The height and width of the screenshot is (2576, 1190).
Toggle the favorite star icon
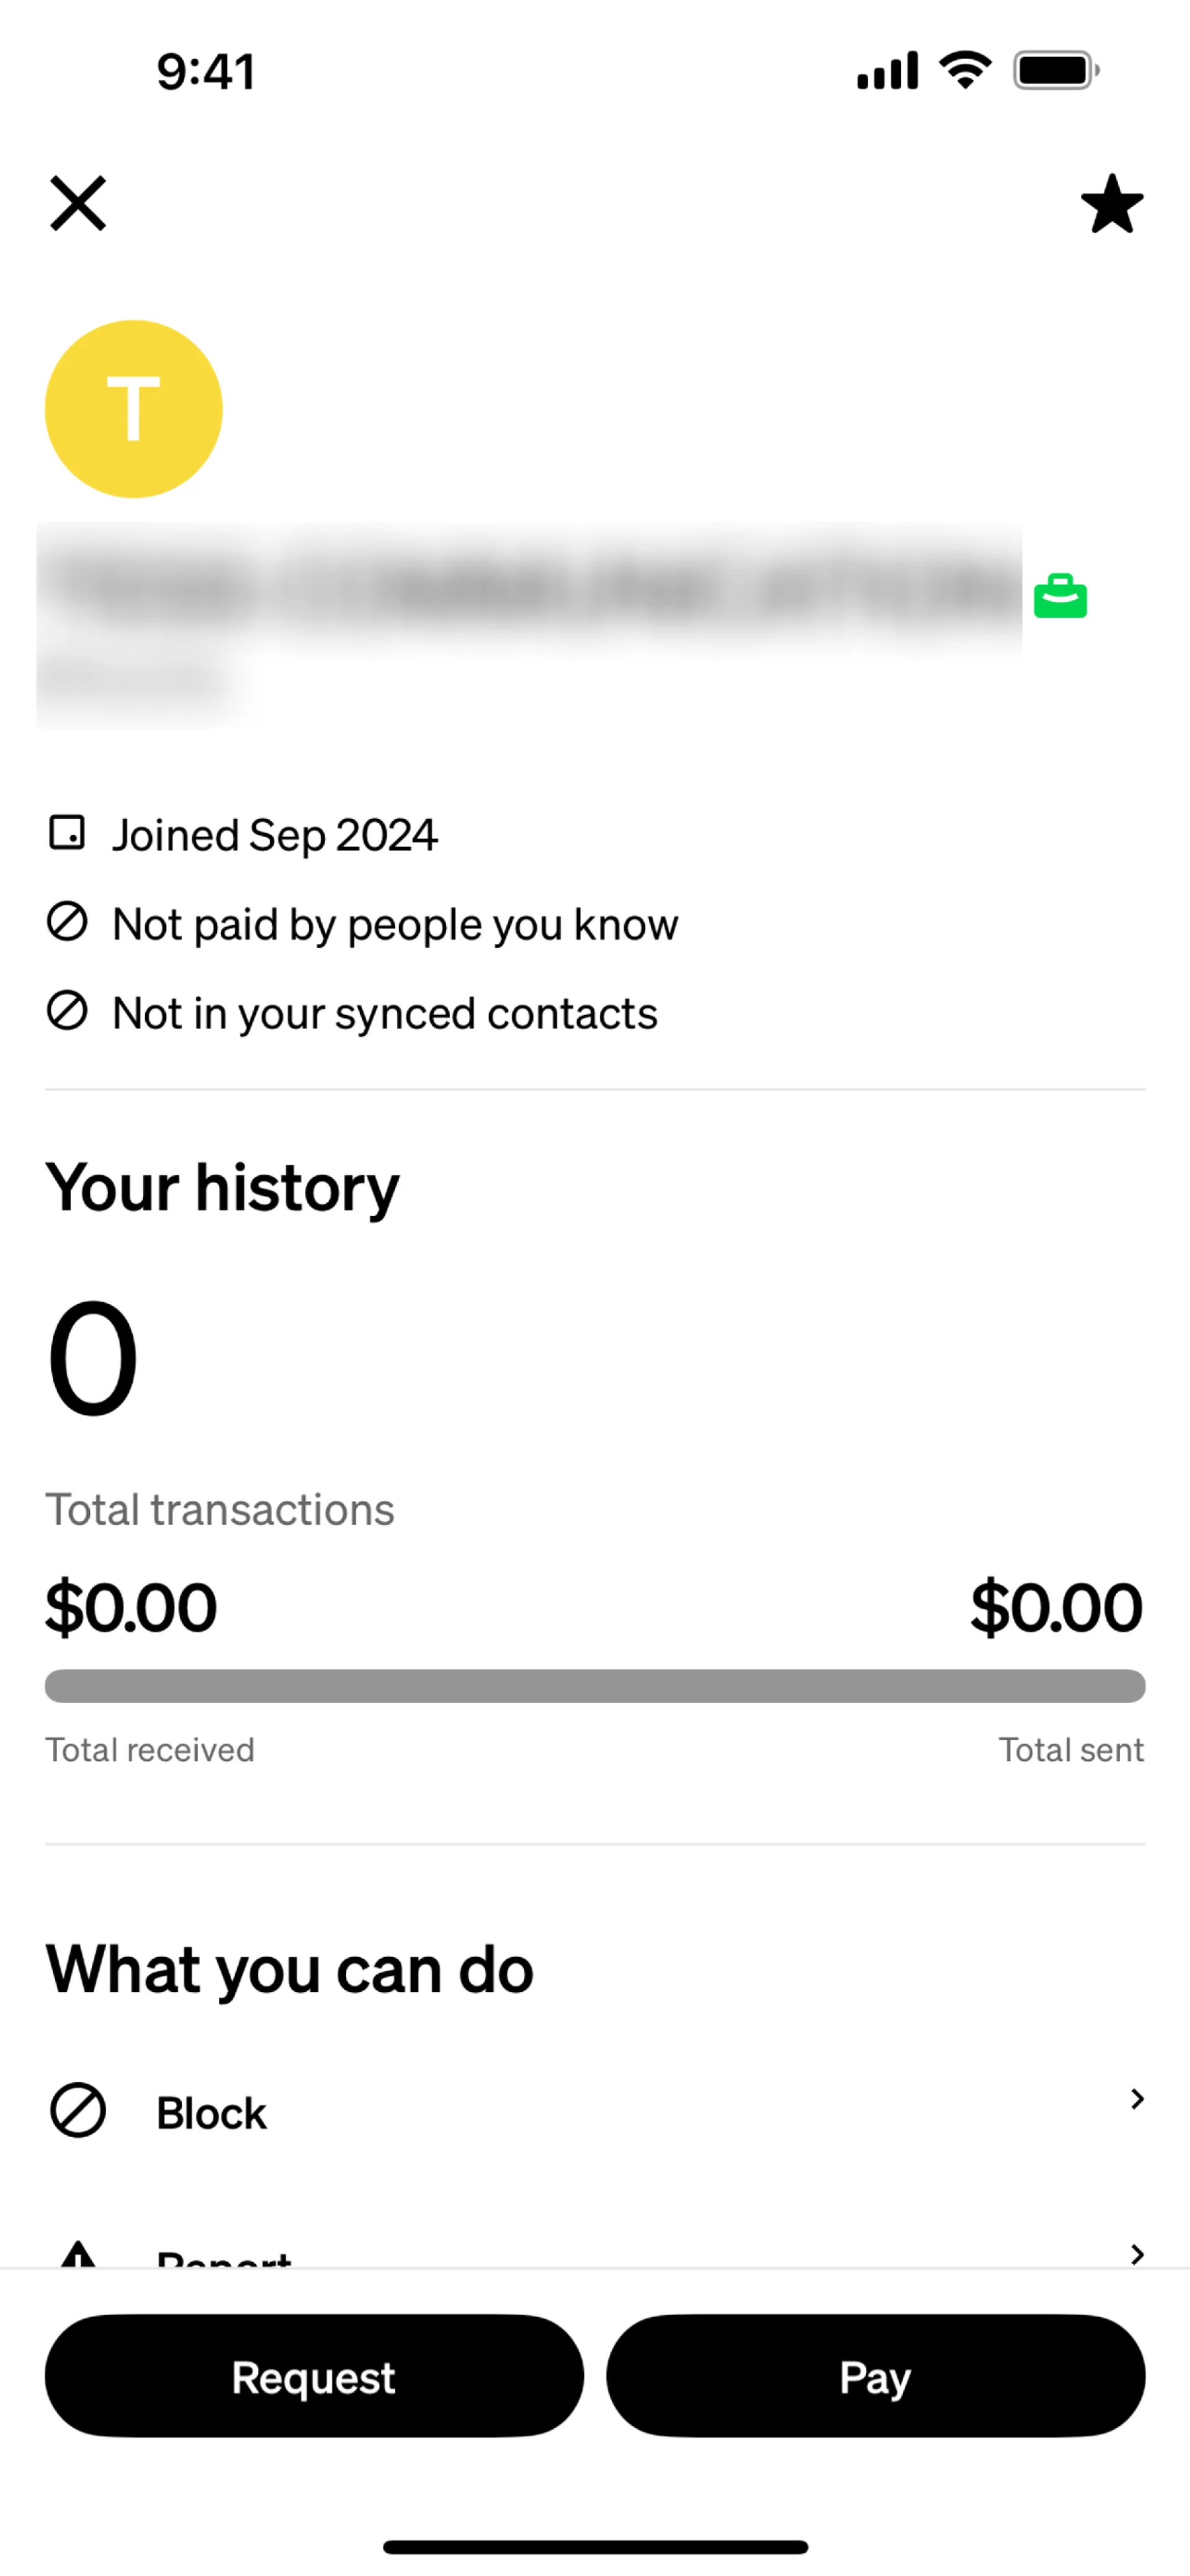[x=1111, y=204]
